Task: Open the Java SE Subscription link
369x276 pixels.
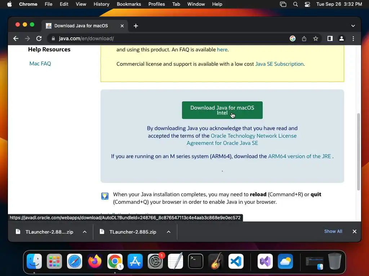Action: pos(279,64)
